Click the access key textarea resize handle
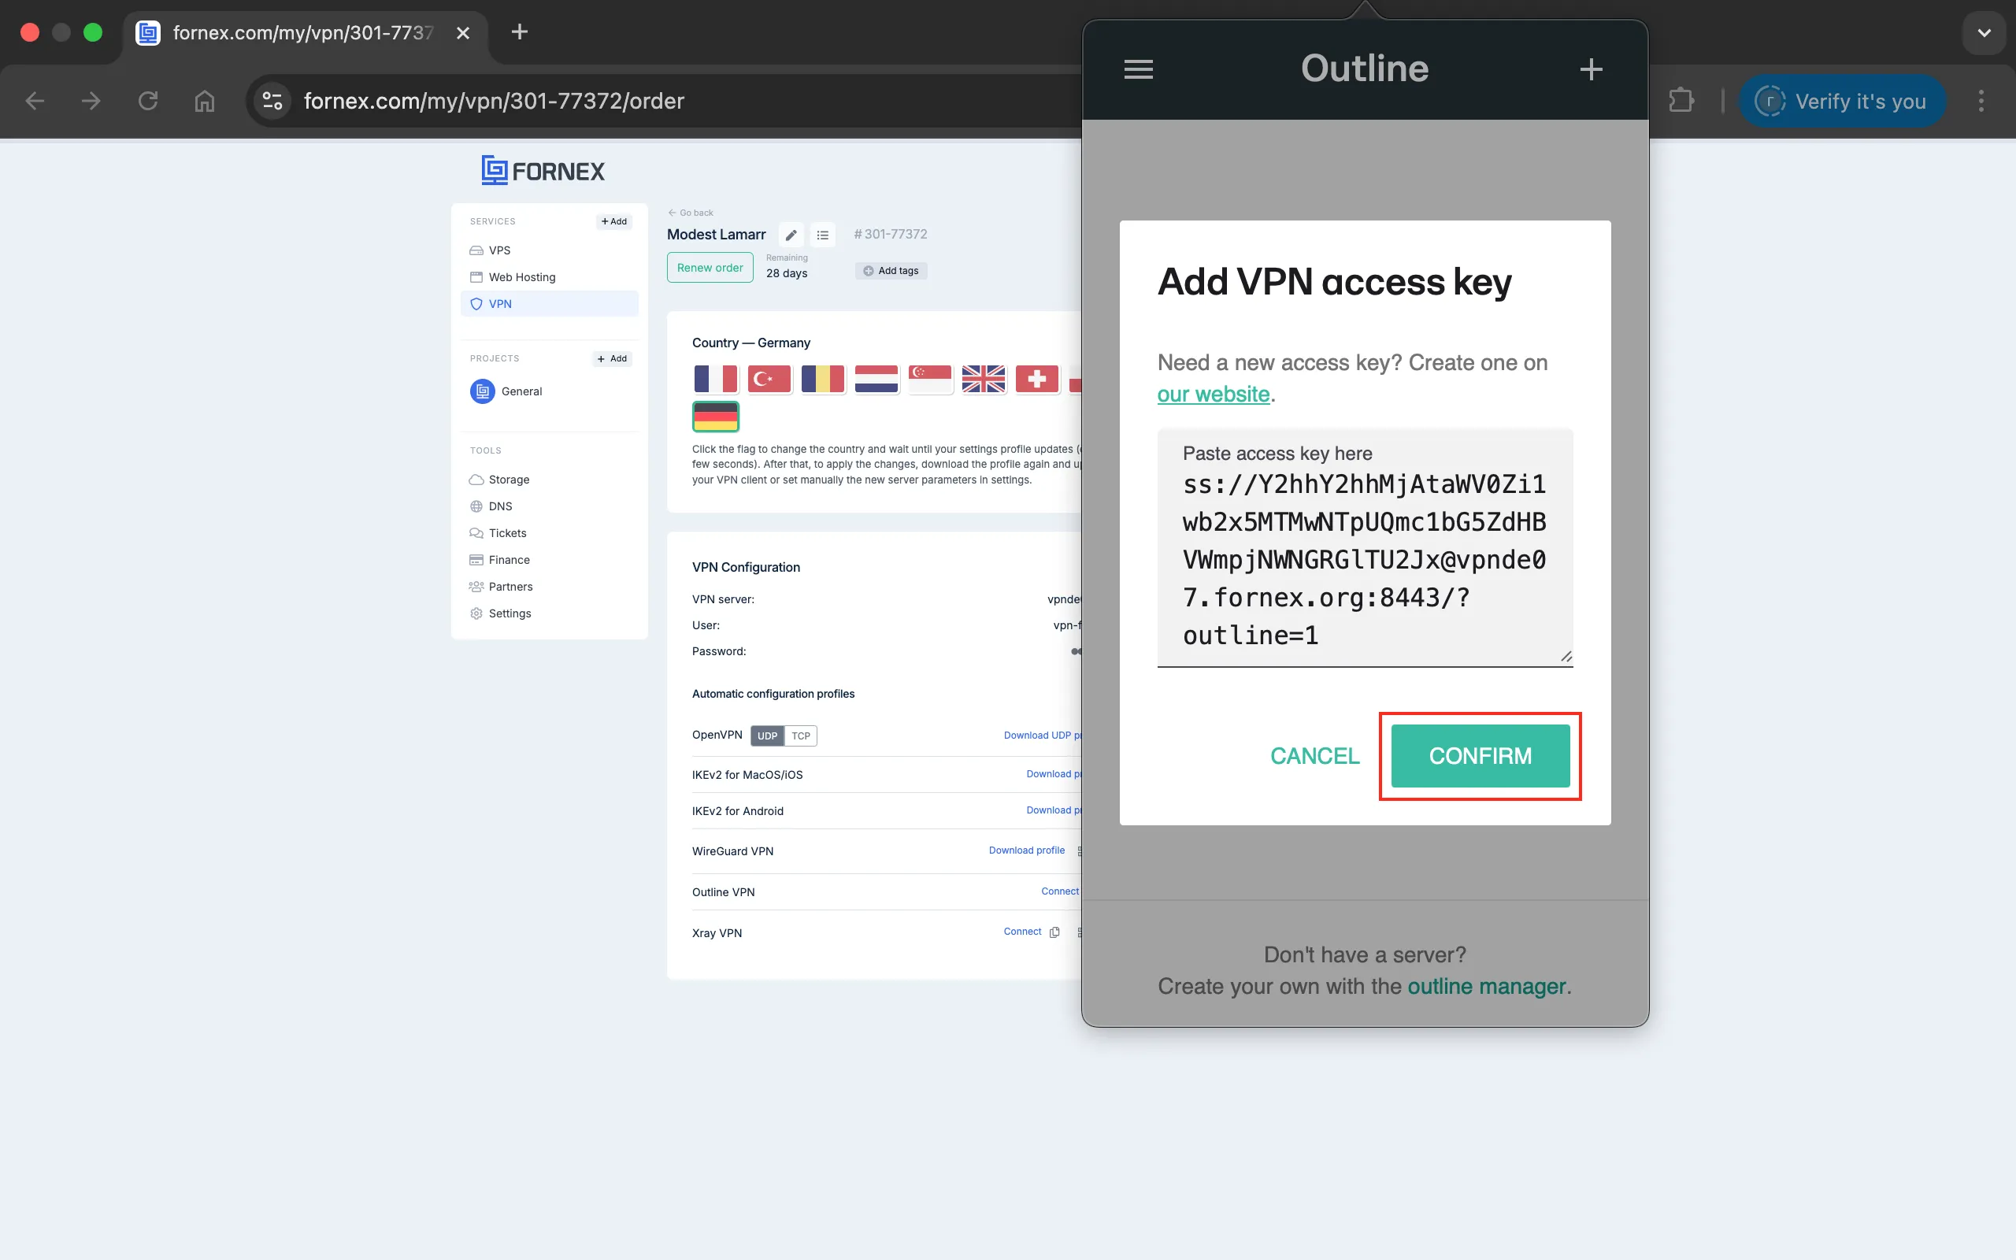Viewport: 2016px width, 1260px height. click(x=1566, y=657)
